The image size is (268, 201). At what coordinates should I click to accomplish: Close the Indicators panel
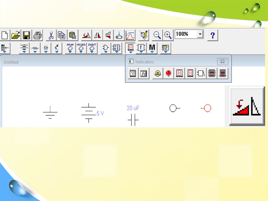click(222, 62)
